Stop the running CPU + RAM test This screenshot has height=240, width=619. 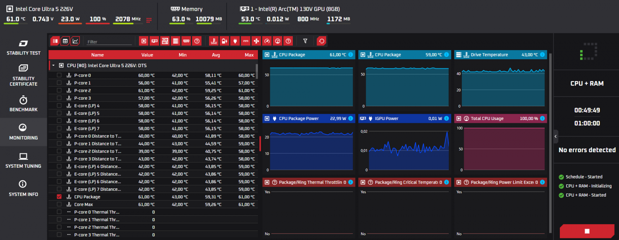point(587,231)
